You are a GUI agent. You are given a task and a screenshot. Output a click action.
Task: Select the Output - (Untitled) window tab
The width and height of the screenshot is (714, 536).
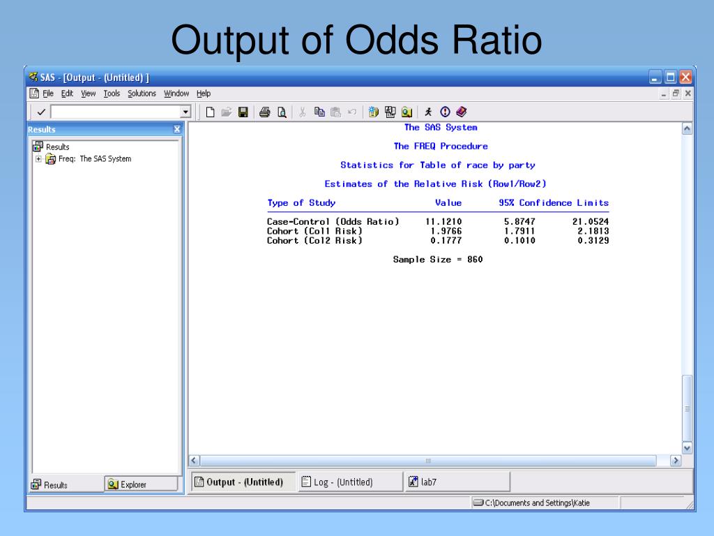[243, 482]
